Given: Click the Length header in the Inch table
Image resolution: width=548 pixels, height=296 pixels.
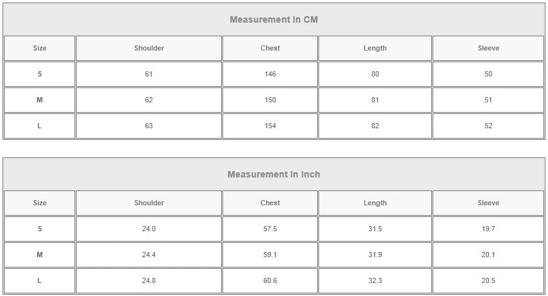Looking at the screenshot, I should [x=375, y=203].
